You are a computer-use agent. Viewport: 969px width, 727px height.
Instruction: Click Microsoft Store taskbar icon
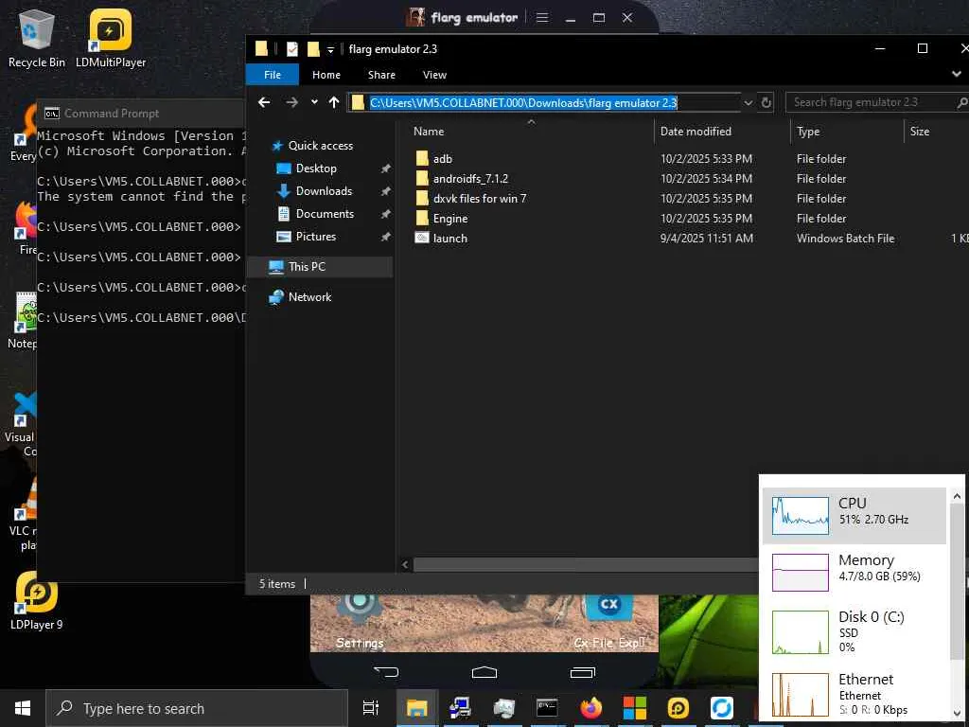point(635,708)
